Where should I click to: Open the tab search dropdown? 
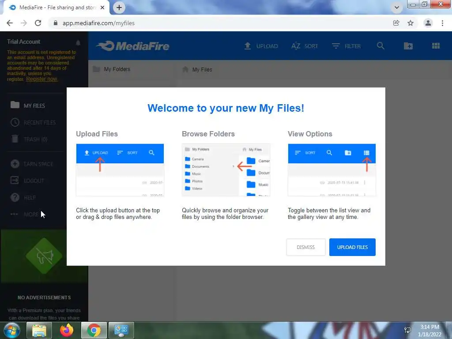[397, 8]
